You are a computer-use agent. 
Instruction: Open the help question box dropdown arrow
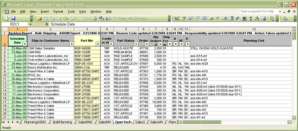[280, 12]
